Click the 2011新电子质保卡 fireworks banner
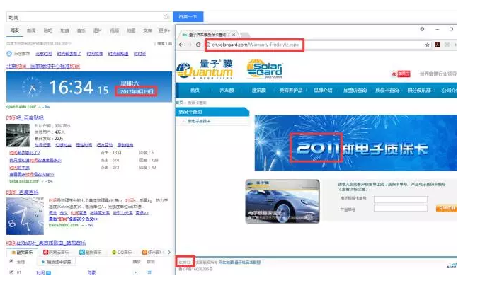The width and height of the screenshot is (480, 288). click(x=356, y=143)
